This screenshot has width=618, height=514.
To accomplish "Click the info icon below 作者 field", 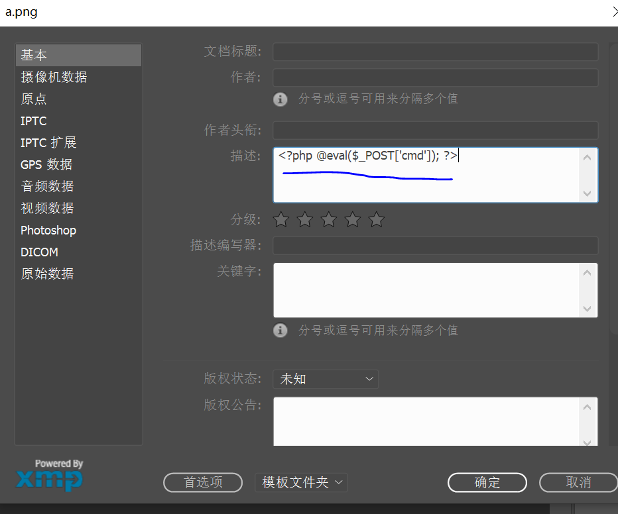I will pos(280,99).
